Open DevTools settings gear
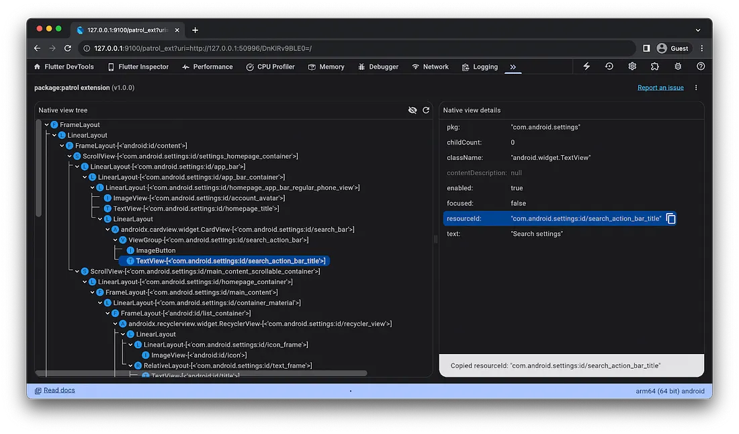The width and height of the screenshot is (739, 434). tap(632, 67)
